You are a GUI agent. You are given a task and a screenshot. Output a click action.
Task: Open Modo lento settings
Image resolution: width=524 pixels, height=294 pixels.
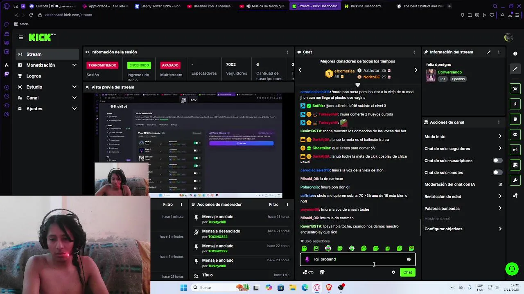[x=463, y=136]
